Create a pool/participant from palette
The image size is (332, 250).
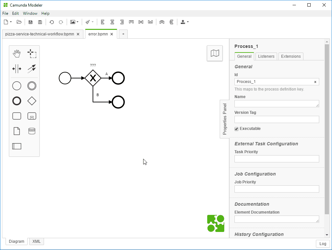tap(17, 146)
